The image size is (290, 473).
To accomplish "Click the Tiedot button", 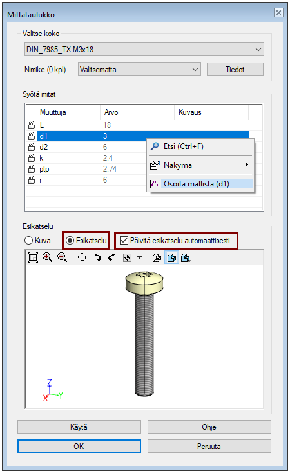I will click(x=235, y=70).
